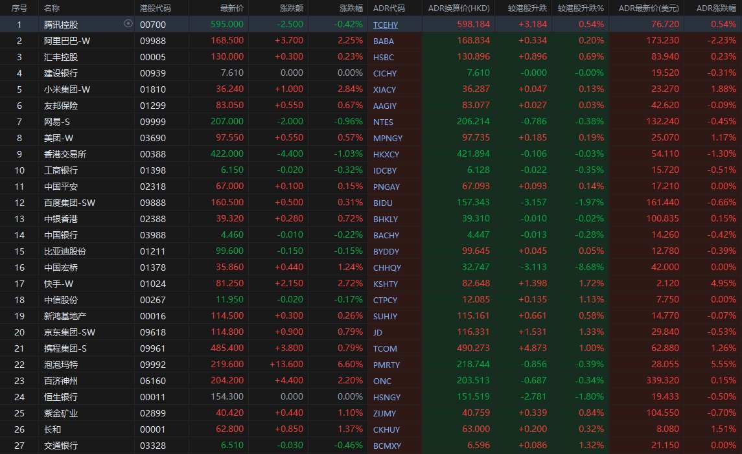Click the CTPCY ADR code
The width and height of the screenshot is (742, 454).
[x=385, y=301]
